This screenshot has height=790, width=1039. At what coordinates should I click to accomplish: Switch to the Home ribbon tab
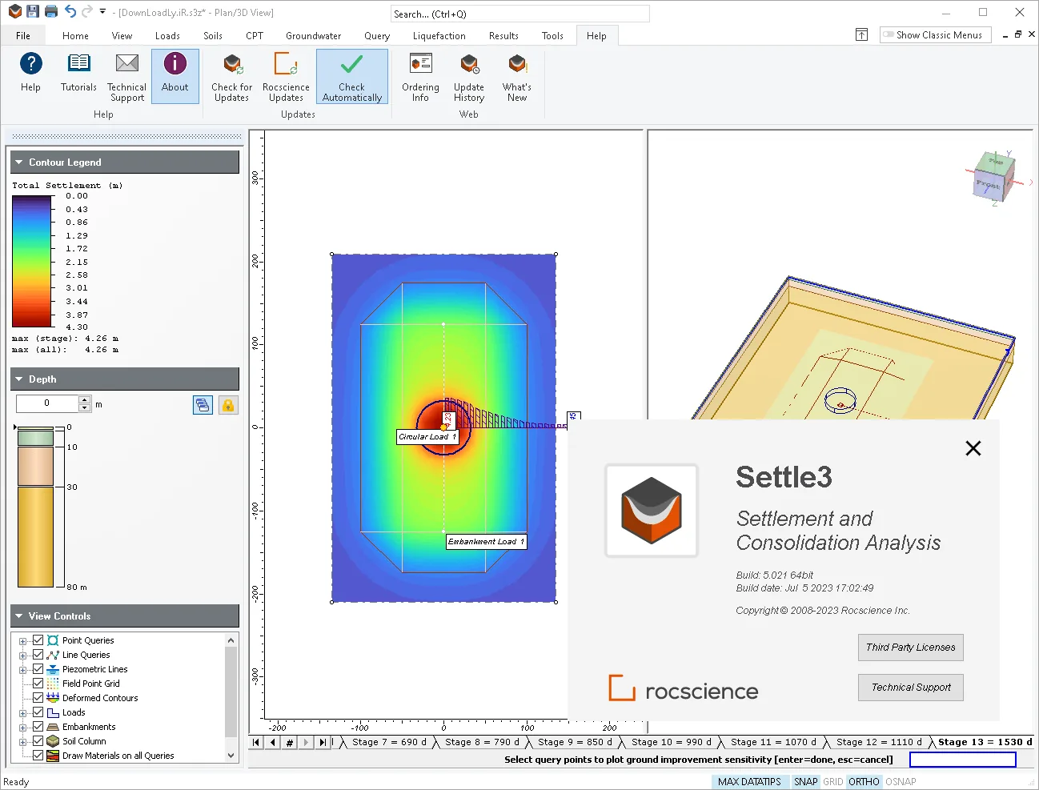75,36
